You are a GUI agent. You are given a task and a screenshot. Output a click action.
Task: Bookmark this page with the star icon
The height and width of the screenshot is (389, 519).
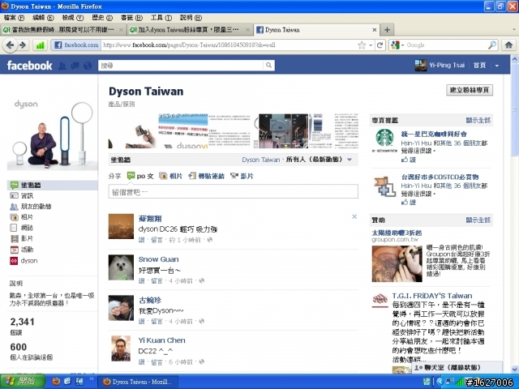click(362, 45)
